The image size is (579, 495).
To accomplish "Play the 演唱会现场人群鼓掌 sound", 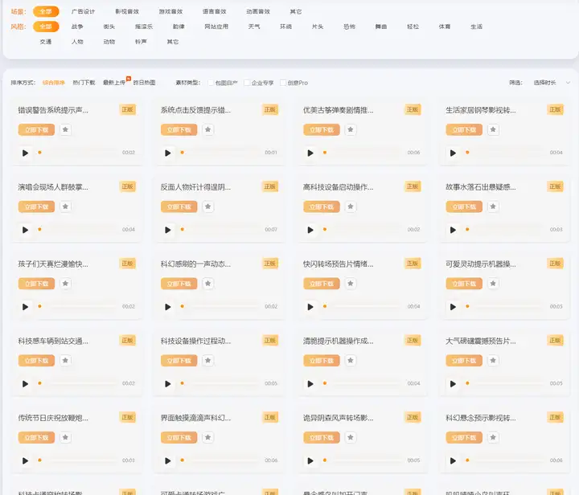I will (x=25, y=230).
